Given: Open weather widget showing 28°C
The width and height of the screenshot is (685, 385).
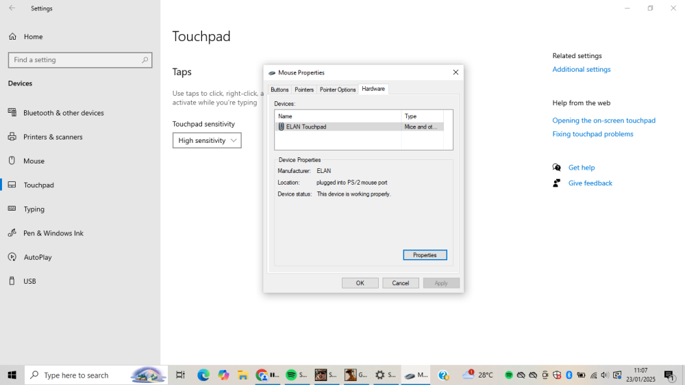Looking at the screenshot, I should click(x=477, y=375).
